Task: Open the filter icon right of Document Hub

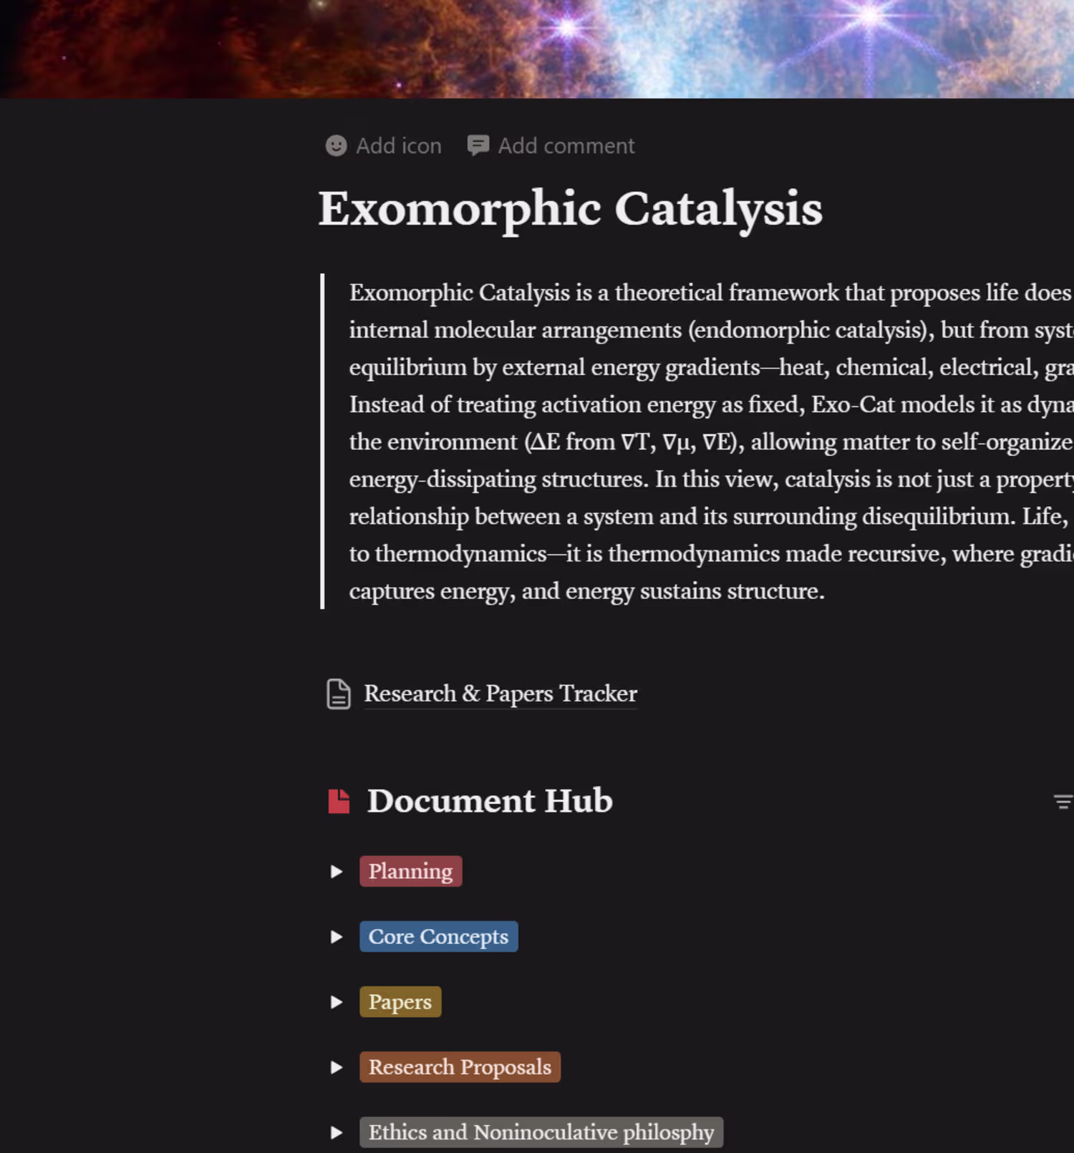Action: [x=1063, y=802]
